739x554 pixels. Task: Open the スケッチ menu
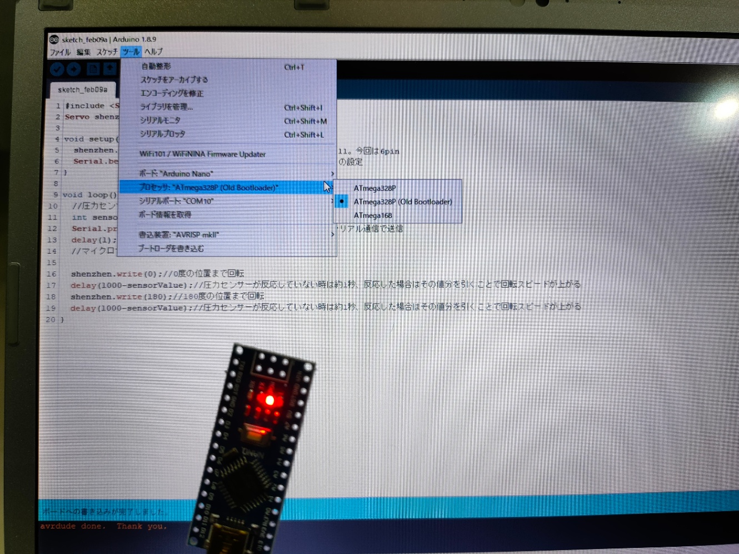[x=107, y=52]
